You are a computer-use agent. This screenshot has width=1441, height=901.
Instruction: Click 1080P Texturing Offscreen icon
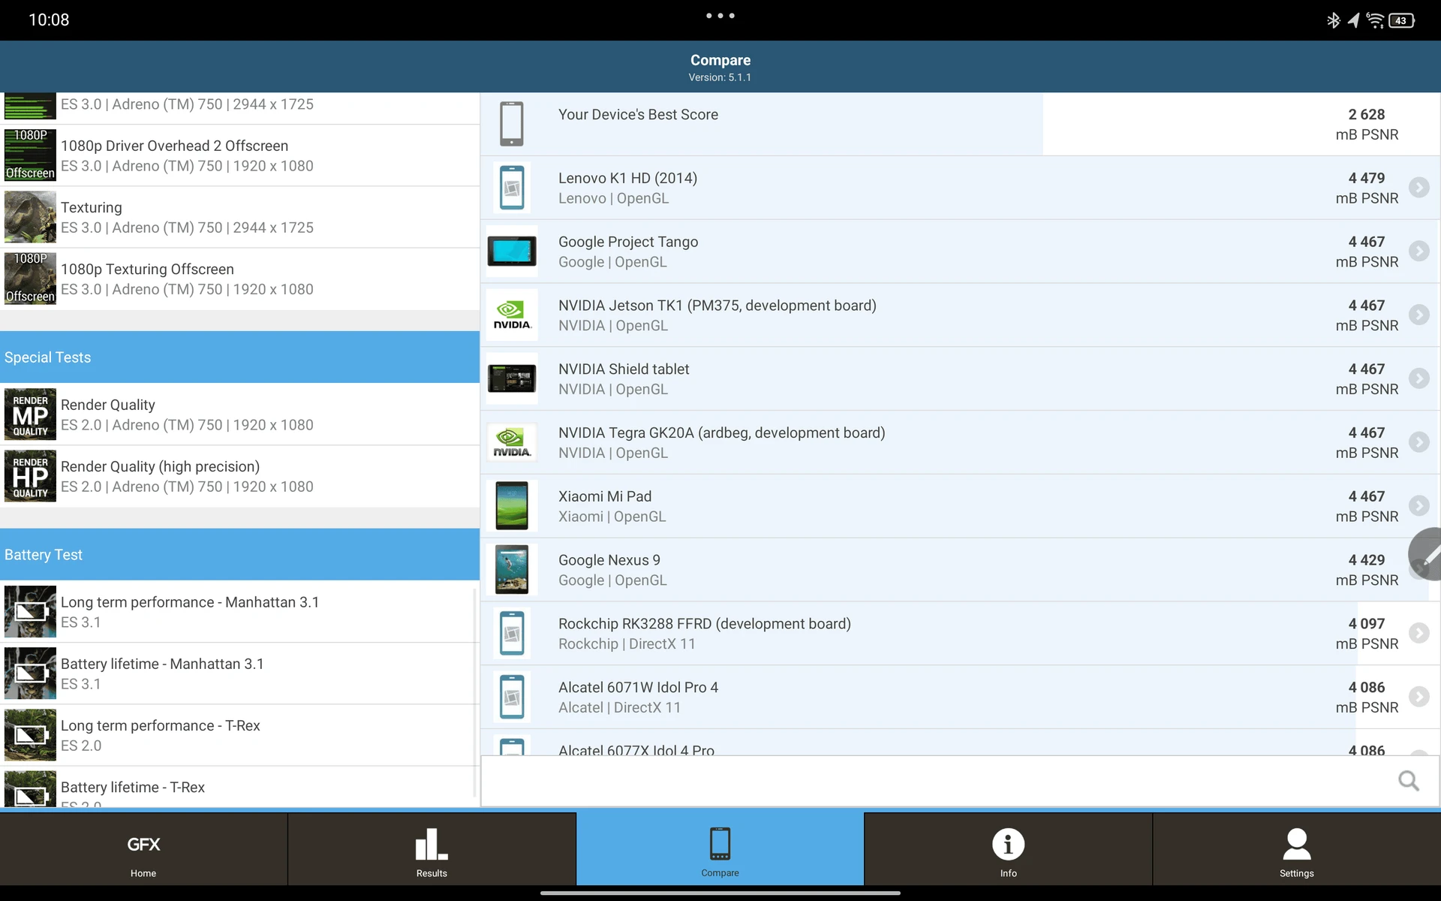point(30,279)
